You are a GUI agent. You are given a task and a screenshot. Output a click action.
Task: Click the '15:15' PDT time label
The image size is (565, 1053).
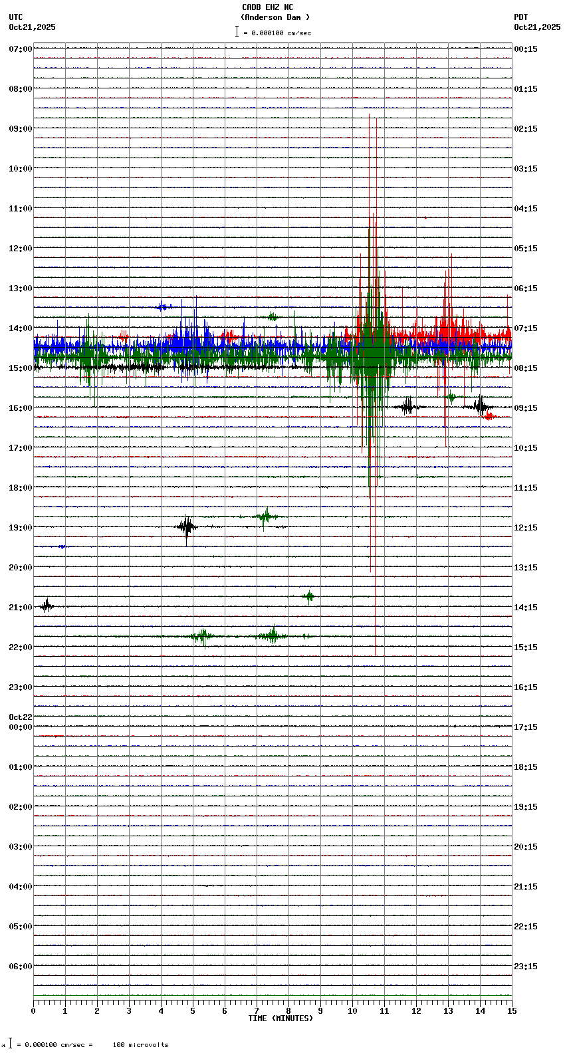[x=526, y=647]
